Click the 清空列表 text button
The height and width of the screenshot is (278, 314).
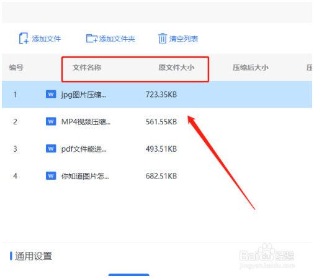184,39
